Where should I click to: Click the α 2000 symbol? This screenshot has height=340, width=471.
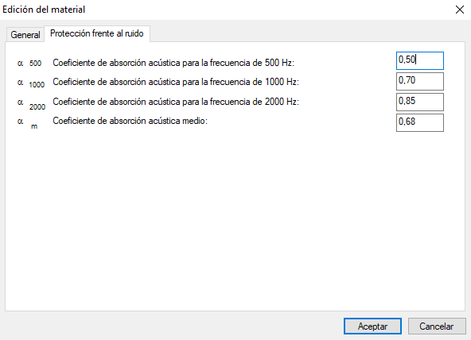[31, 104]
